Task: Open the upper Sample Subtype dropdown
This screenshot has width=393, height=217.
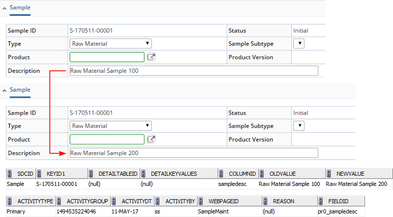Action: click(299, 43)
